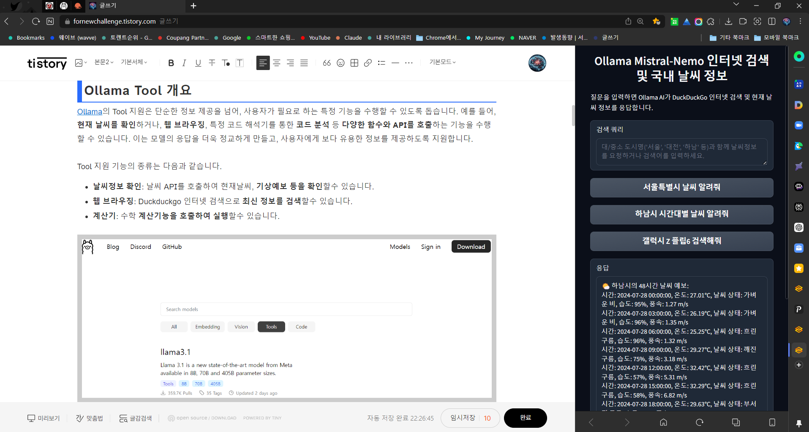This screenshot has height=432, width=809.
Task: Click the 미리보기 preview button
Action: click(44, 418)
